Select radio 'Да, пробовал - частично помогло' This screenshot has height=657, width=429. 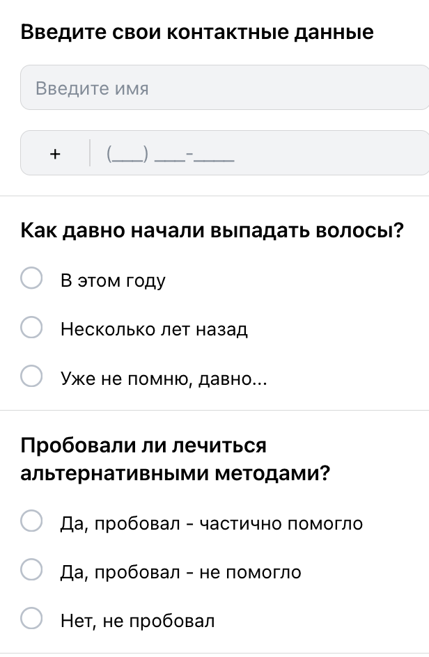[31, 522]
